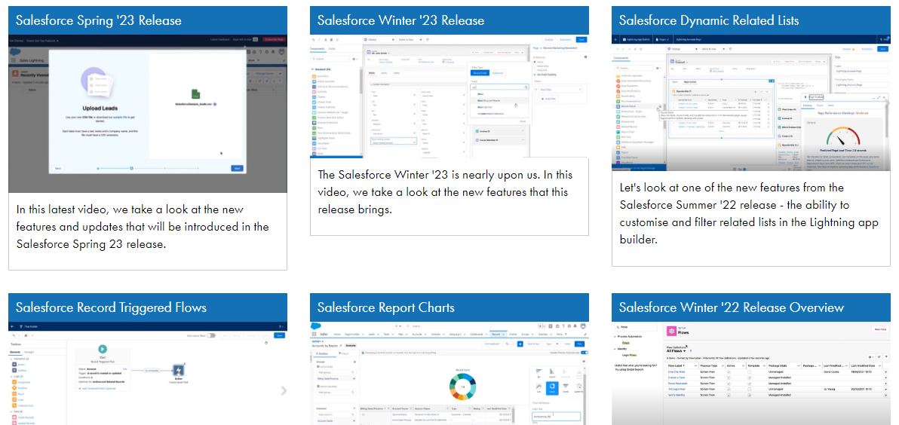Click next chevron on Record Triggered Flows thumbnail
899x425 pixels.
[x=284, y=390]
